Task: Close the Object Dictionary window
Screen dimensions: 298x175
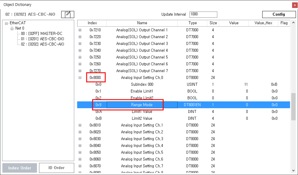Action: coord(294,5)
